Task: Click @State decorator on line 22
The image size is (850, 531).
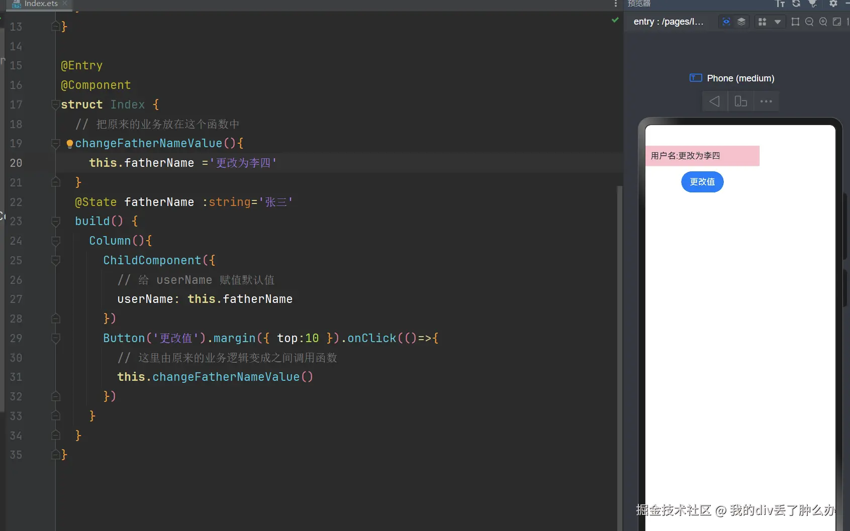Action: [x=96, y=202]
